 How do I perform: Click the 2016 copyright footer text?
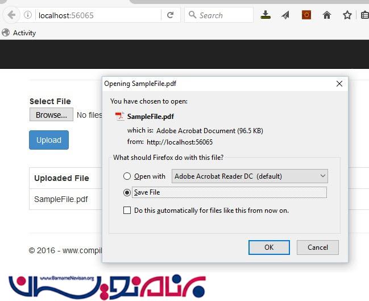pyautogui.click(x=65, y=250)
